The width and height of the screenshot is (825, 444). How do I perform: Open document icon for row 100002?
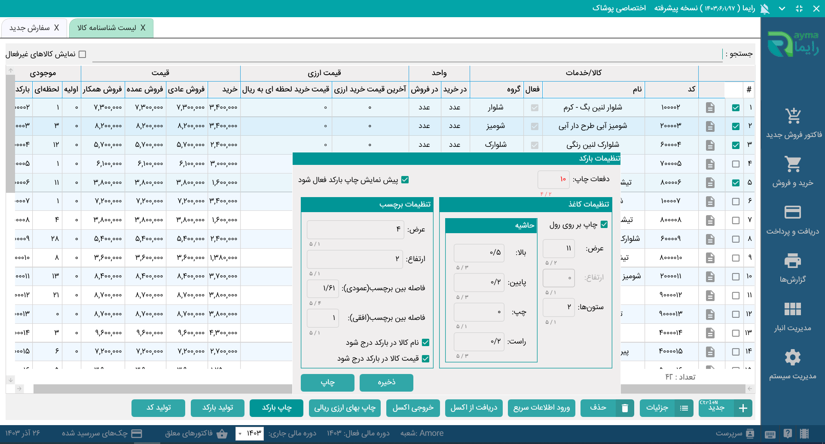click(710, 108)
